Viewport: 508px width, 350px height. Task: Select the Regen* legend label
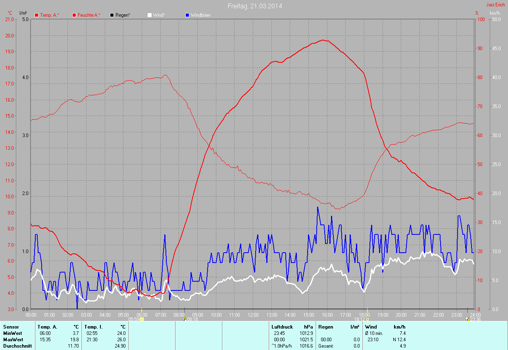click(x=123, y=15)
